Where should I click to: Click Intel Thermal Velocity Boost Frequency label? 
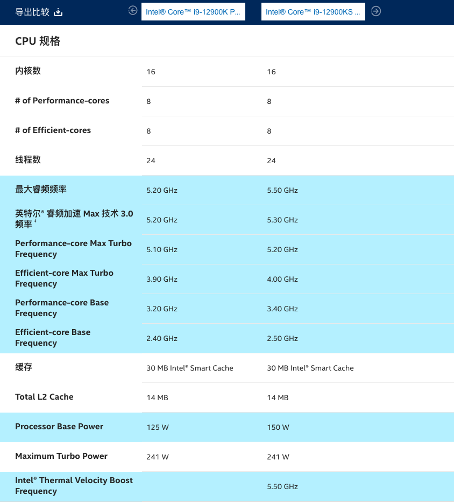[x=74, y=486]
